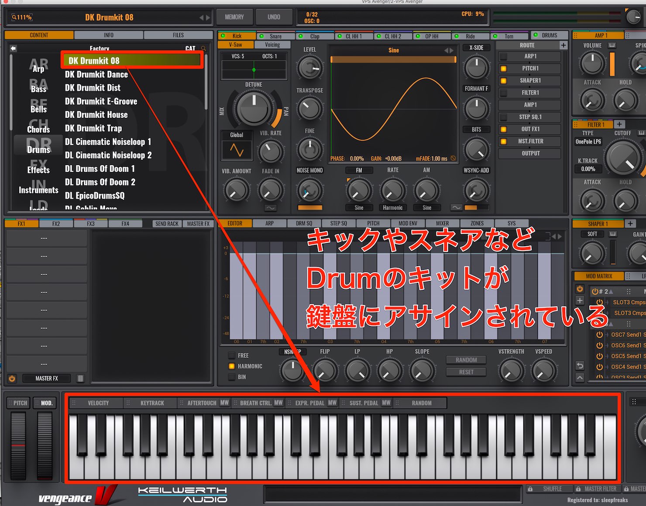Click the zoom 111% magnifier control
The image size is (646, 506).
click(21, 17)
